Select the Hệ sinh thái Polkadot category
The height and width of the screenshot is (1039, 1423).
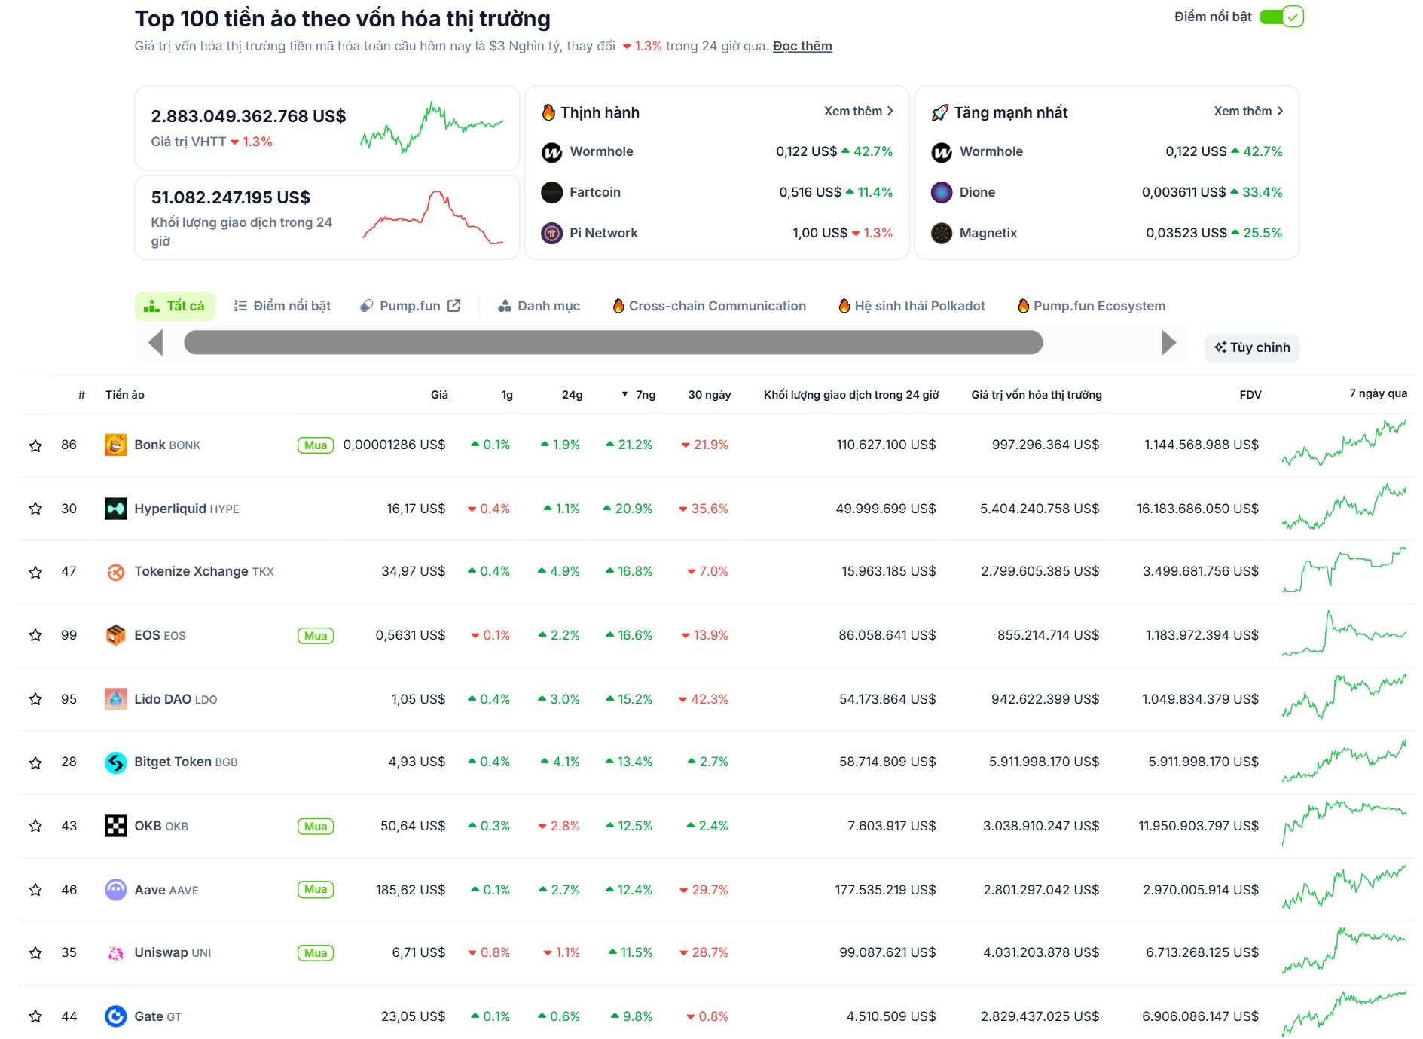coord(912,306)
